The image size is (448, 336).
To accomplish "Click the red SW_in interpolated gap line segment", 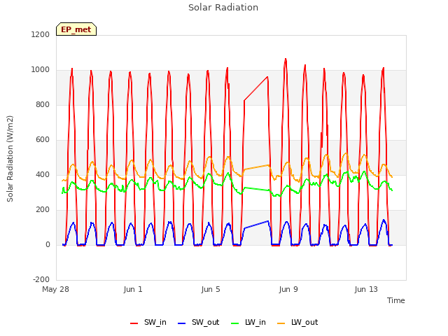I will pos(256,89).
